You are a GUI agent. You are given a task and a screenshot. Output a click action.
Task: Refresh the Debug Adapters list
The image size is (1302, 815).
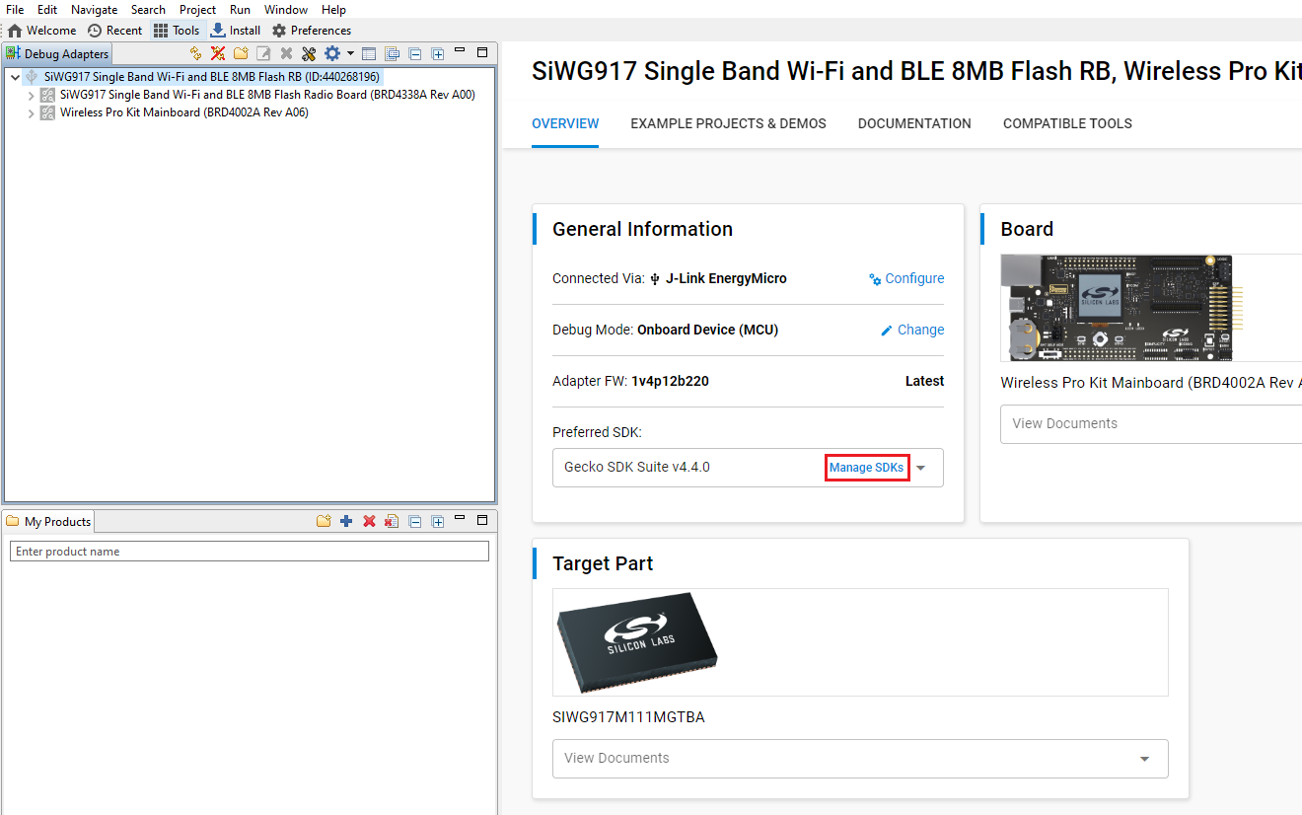pos(196,53)
